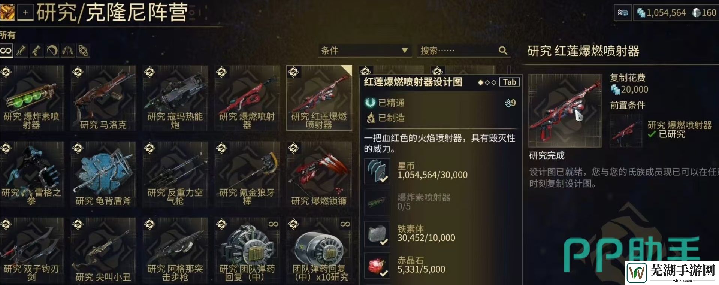Click prerequisite 研究 爆燃喷射器 thumbnail
719x285 pixels.
point(626,130)
